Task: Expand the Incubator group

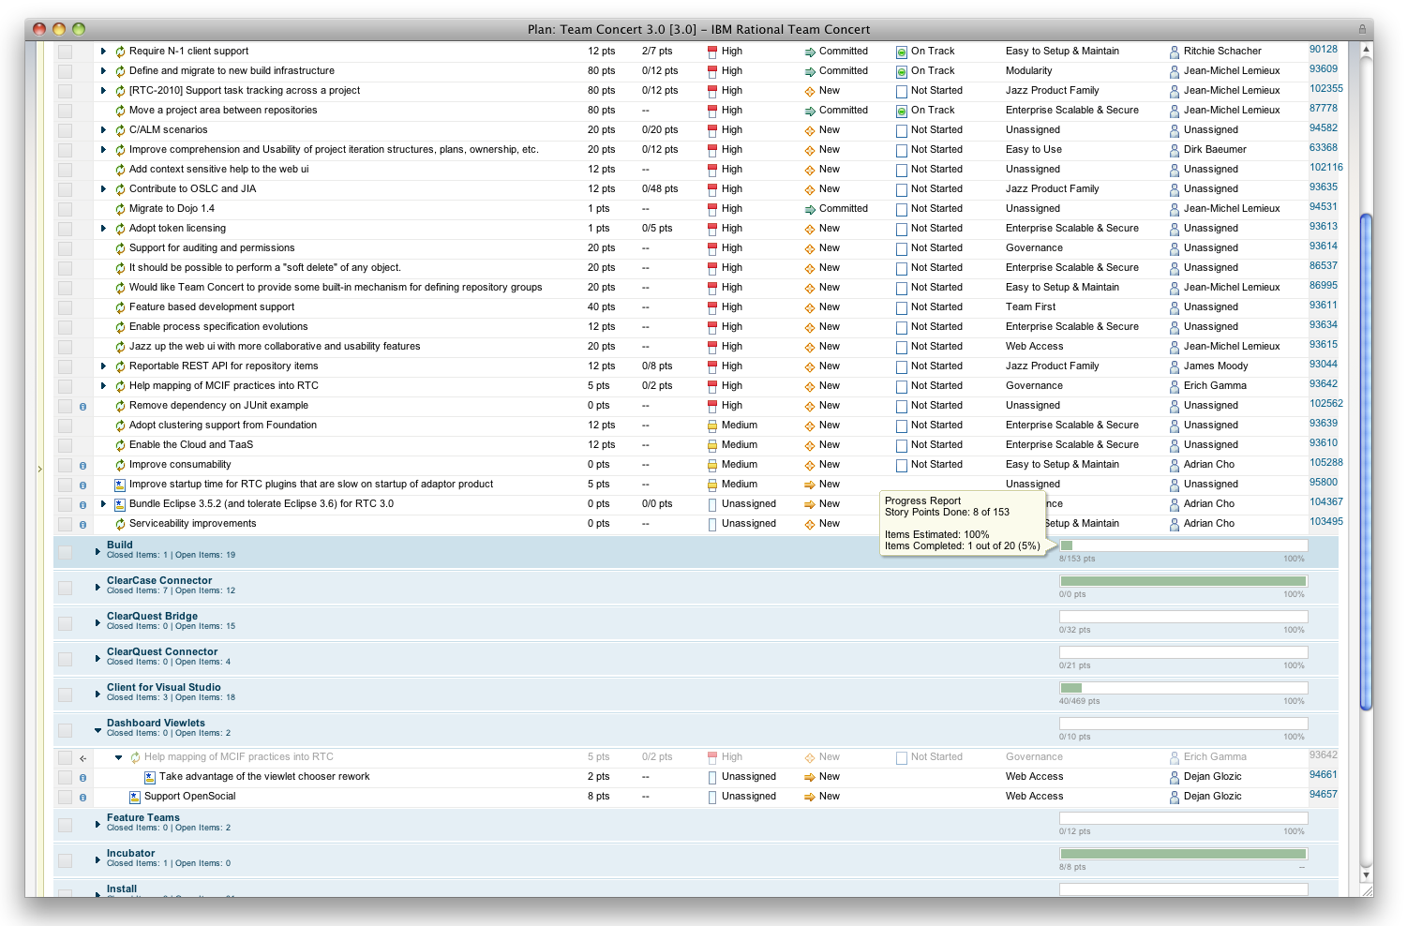Action: [97, 859]
